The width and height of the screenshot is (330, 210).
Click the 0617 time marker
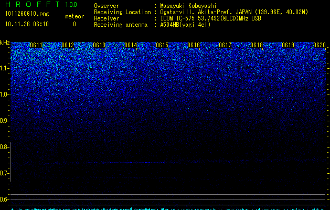click(x=225, y=45)
